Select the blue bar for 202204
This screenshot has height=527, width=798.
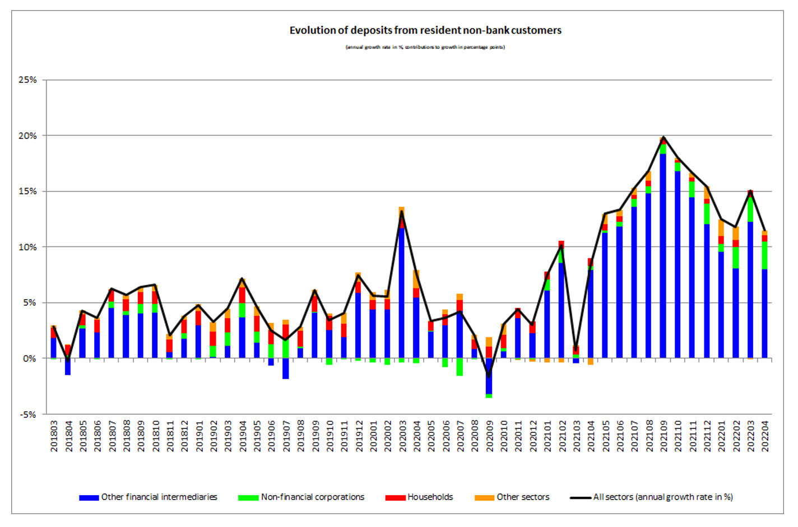pos(764,314)
